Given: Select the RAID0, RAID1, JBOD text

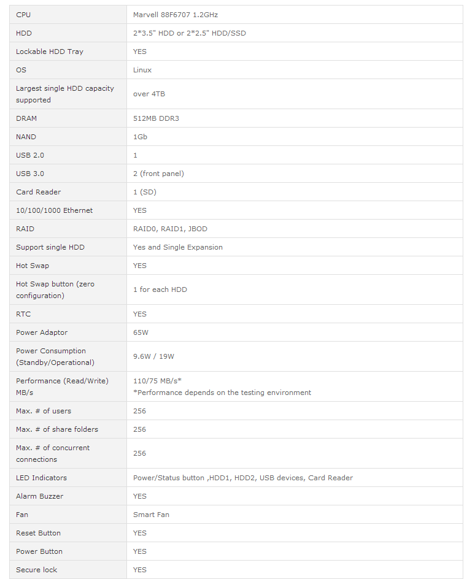Looking at the screenshot, I should pos(170,229).
